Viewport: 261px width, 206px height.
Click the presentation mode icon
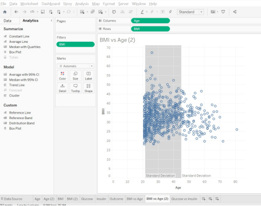coord(223,12)
